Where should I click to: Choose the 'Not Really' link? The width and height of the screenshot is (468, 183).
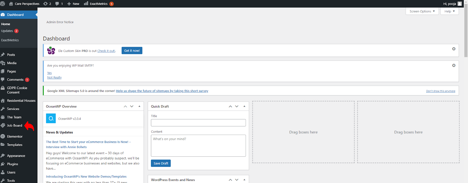click(54, 78)
